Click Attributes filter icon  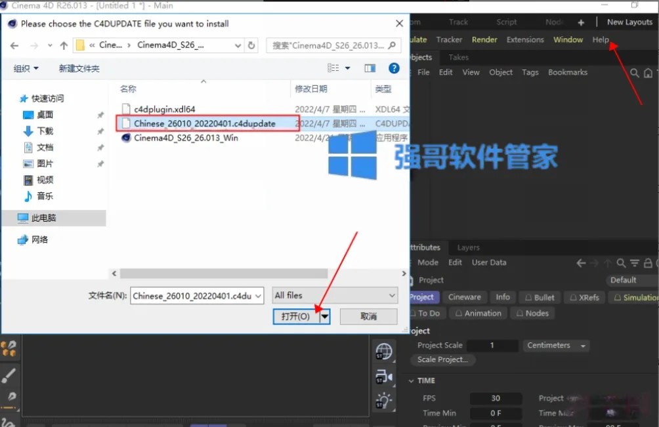pyautogui.click(x=635, y=263)
